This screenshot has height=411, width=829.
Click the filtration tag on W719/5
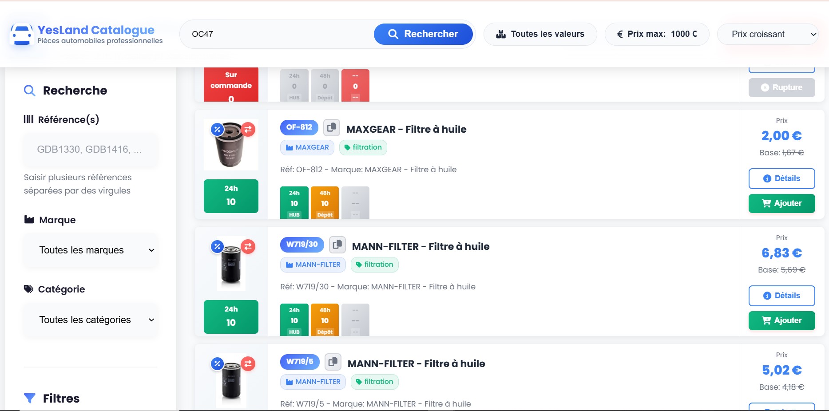[374, 382]
